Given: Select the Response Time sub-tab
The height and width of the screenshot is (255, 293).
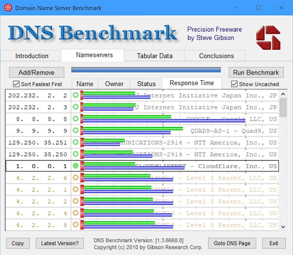Looking at the screenshot, I should (x=192, y=83).
